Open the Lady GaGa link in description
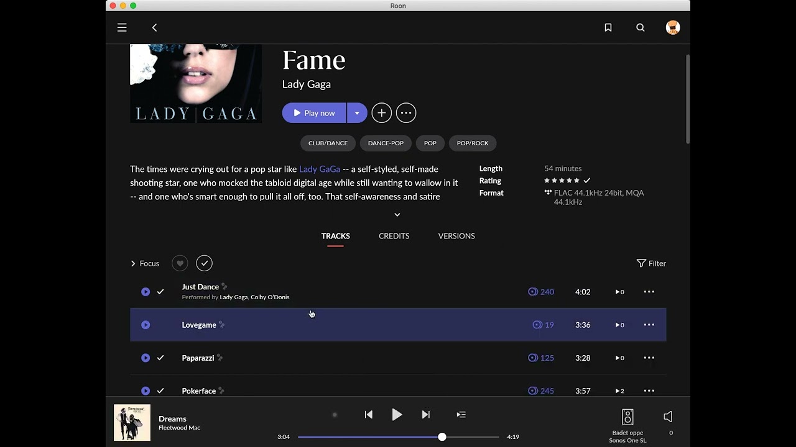Viewport: 796px width, 447px height. pyautogui.click(x=320, y=169)
